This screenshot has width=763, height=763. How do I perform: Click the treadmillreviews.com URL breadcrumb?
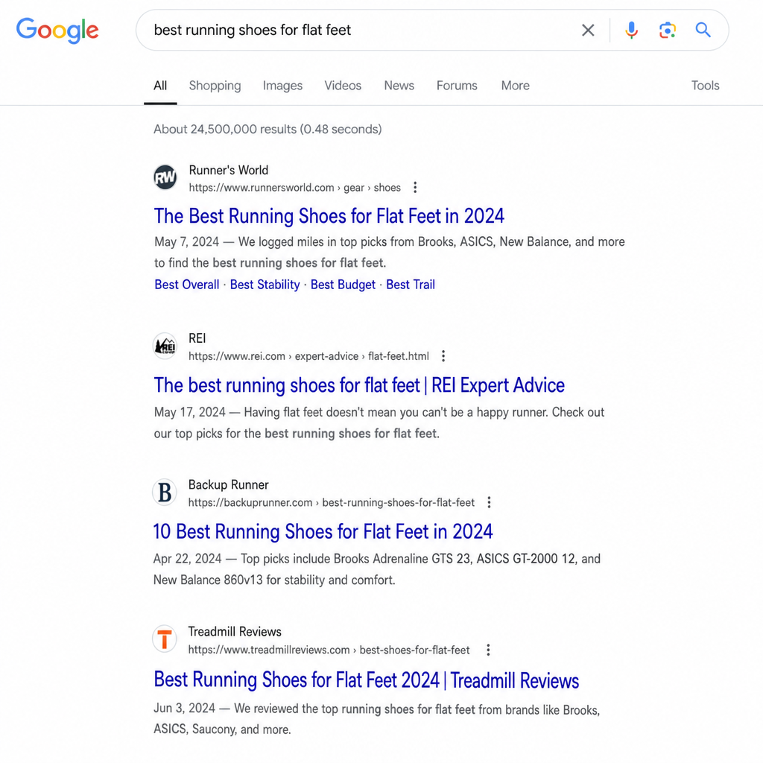click(329, 650)
